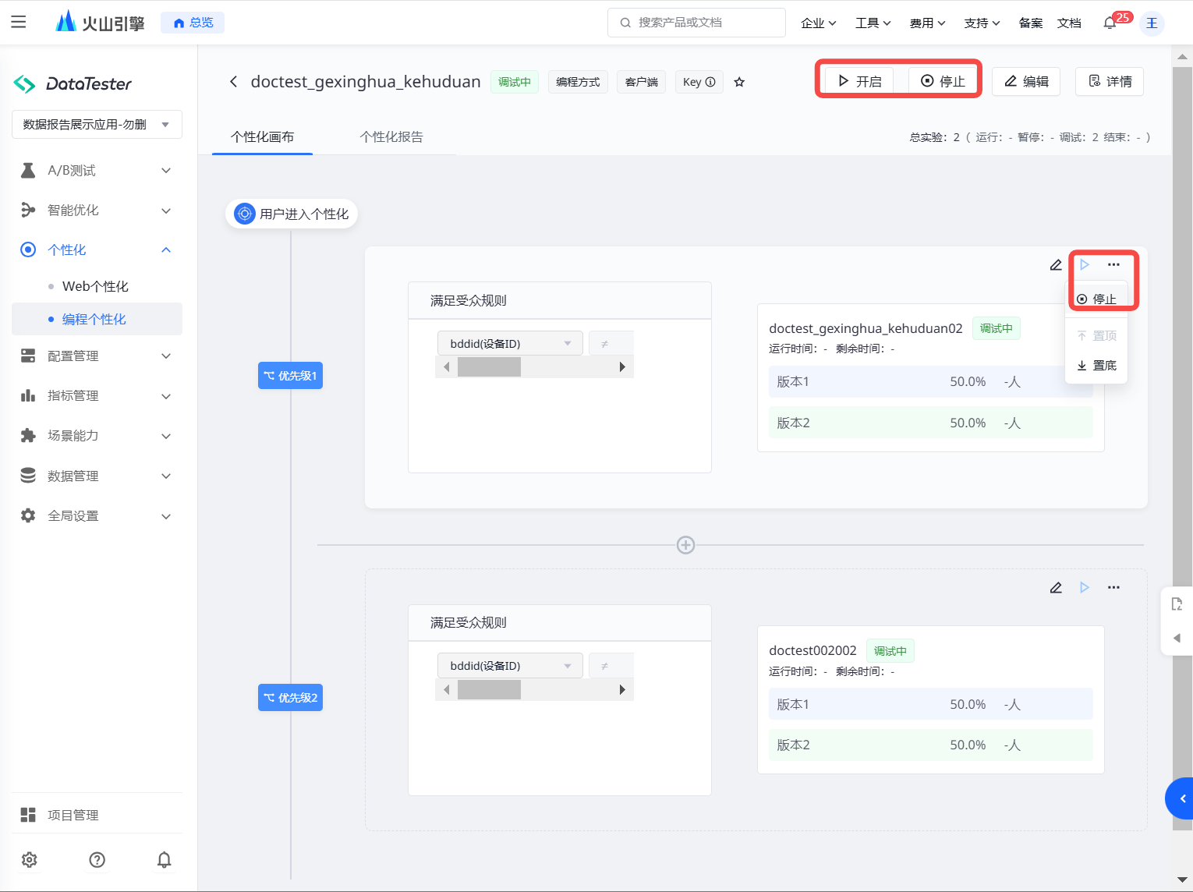Viewport: 1193px width, 892px height.
Task: Start the priority 2 card with play icon
Action: [x=1084, y=588]
